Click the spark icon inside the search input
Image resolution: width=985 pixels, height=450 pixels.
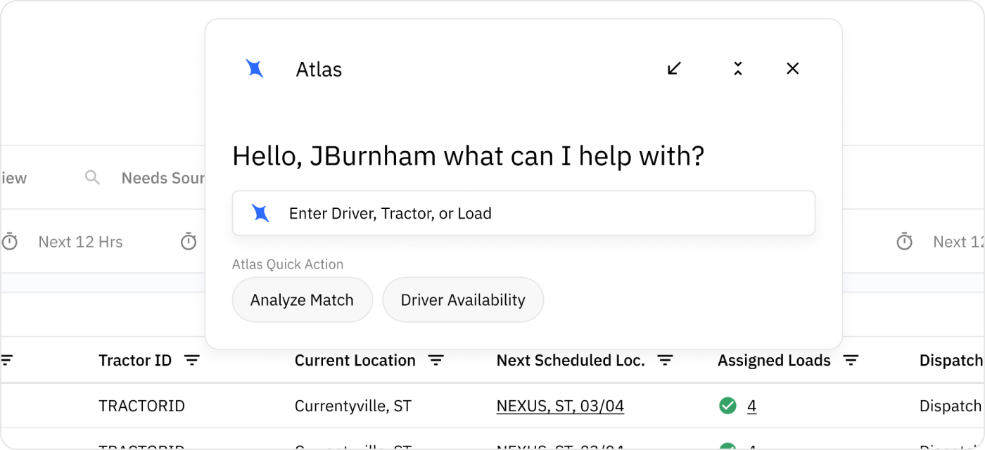(x=261, y=212)
